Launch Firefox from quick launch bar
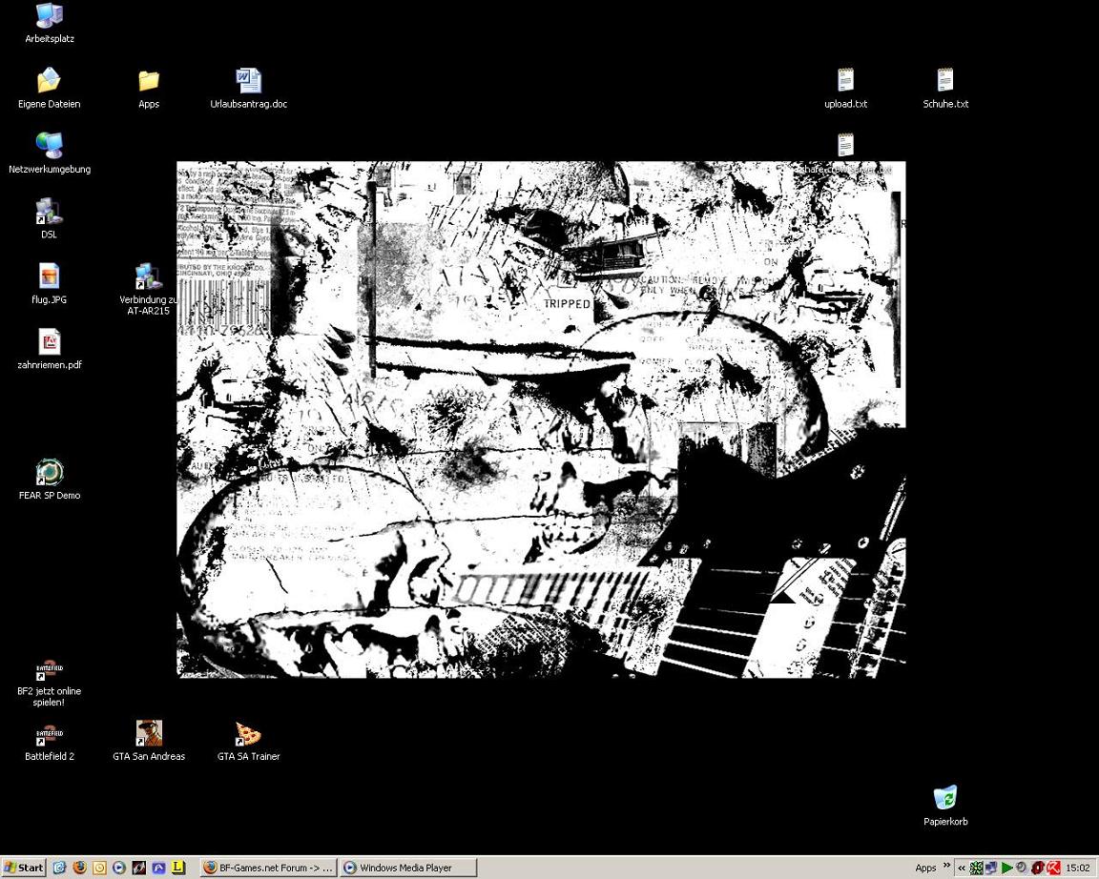The width and height of the screenshot is (1099, 879). (x=79, y=868)
